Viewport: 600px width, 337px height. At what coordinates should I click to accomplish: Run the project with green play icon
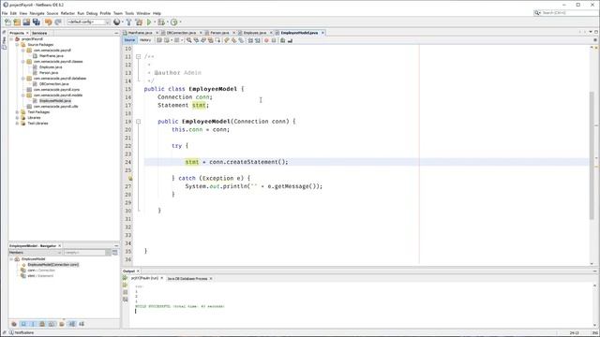(x=149, y=22)
